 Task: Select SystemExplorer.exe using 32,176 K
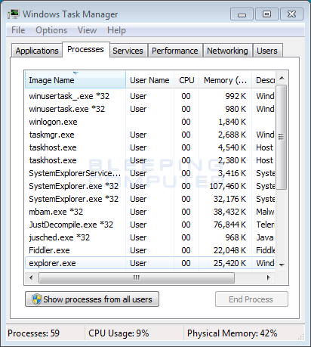pos(150,199)
